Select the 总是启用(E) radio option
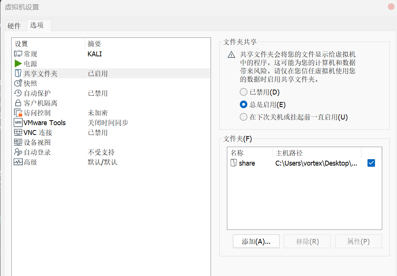397x276 pixels. [244, 104]
